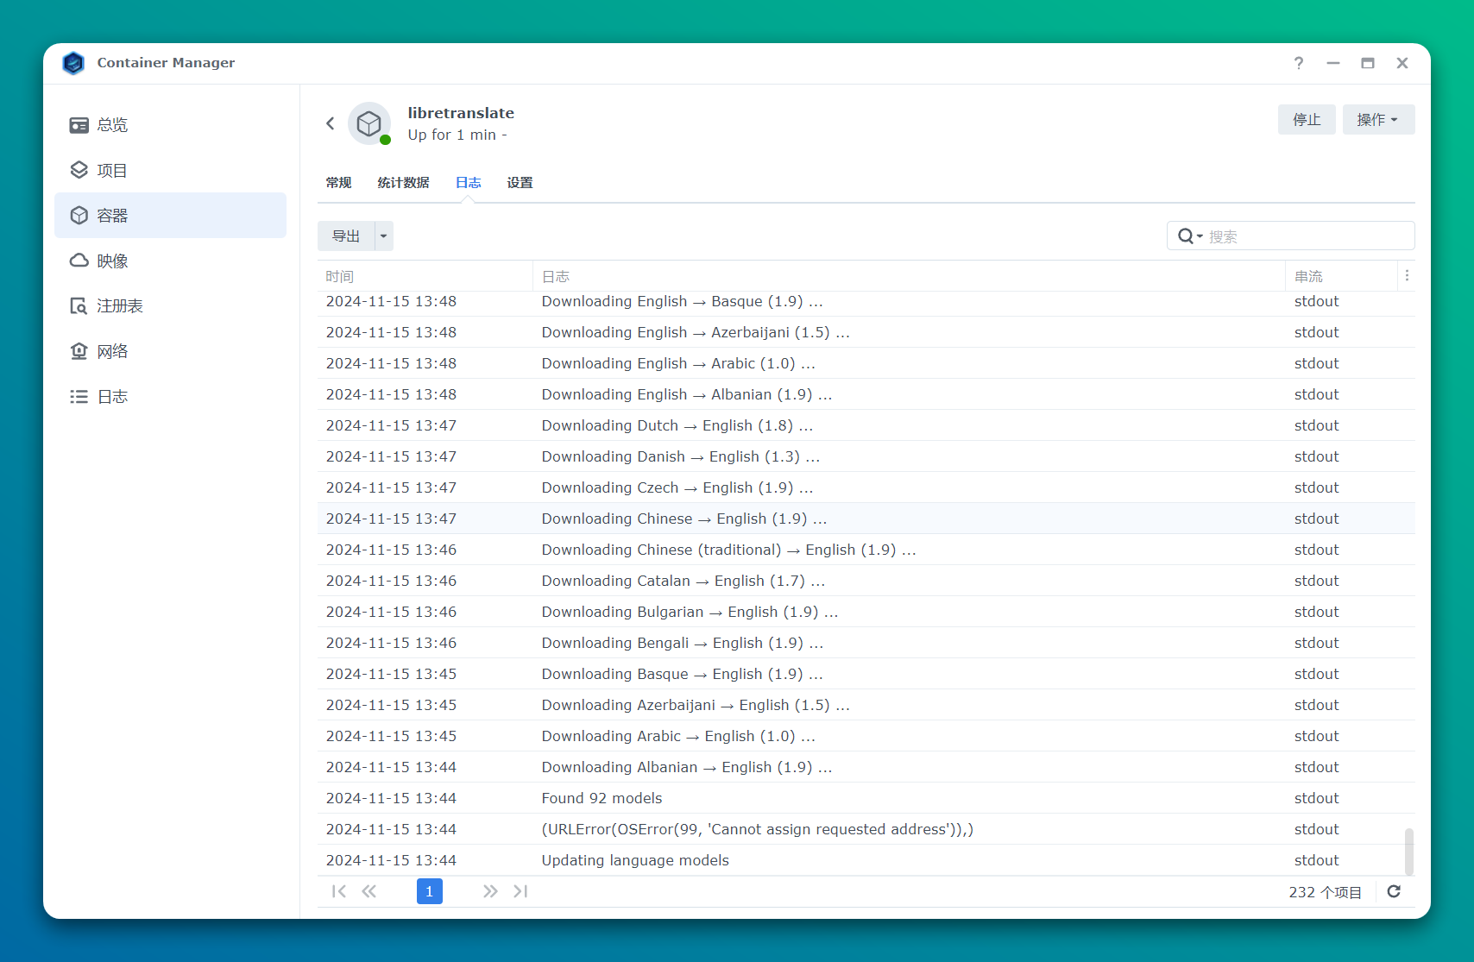Expand the 导出 export dropdown arrow
Image resolution: width=1474 pixels, height=962 pixels.
384,236
